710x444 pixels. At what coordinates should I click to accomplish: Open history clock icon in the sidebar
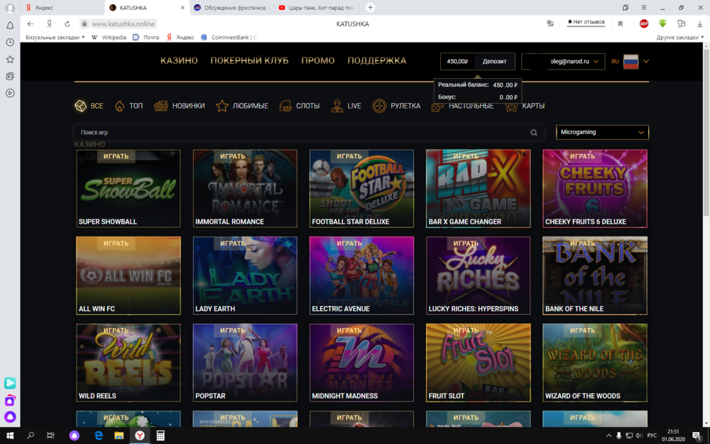tap(10, 42)
